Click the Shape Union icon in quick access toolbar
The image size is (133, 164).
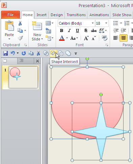(68, 53)
